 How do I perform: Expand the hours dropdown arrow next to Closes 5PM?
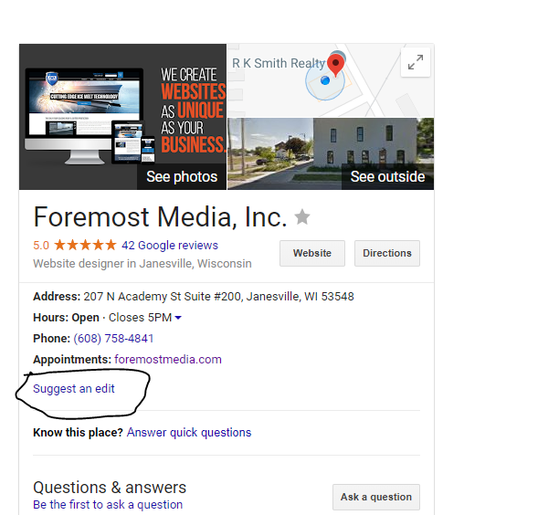tap(178, 318)
